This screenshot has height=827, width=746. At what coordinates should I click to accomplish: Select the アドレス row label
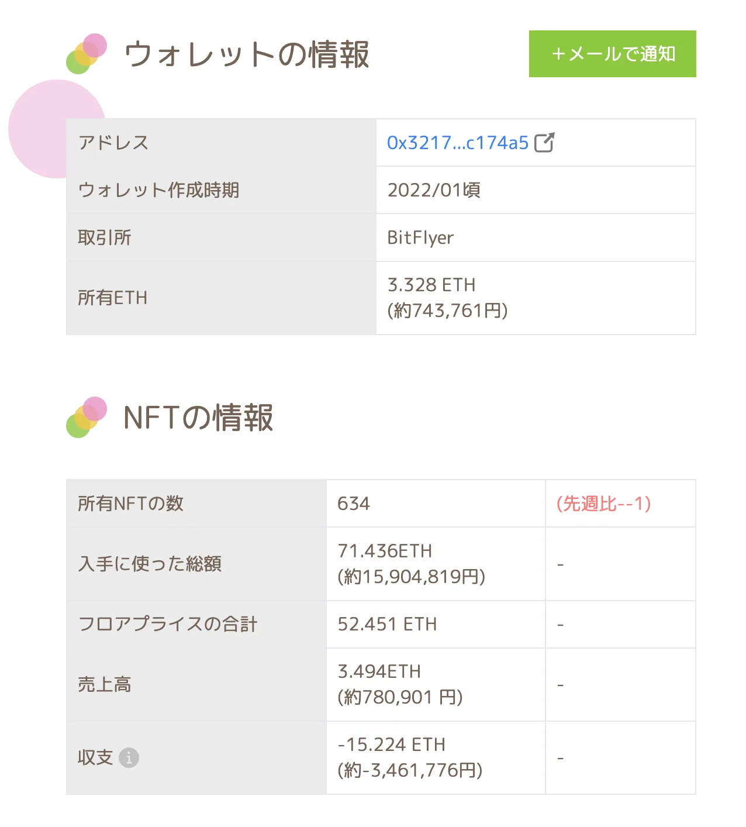click(x=113, y=143)
